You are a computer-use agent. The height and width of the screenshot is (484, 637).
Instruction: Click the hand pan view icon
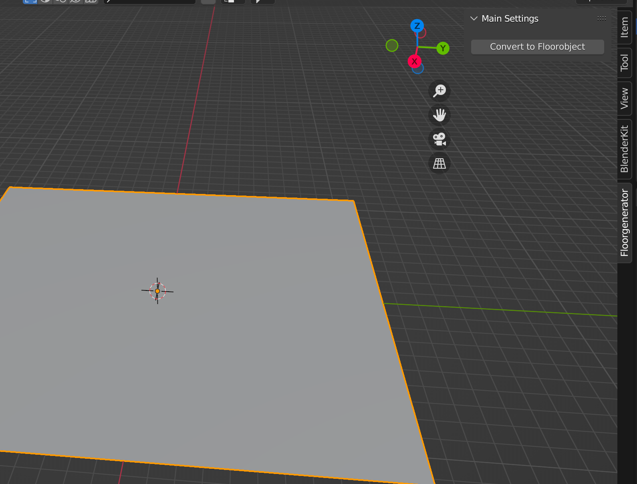coord(439,115)
